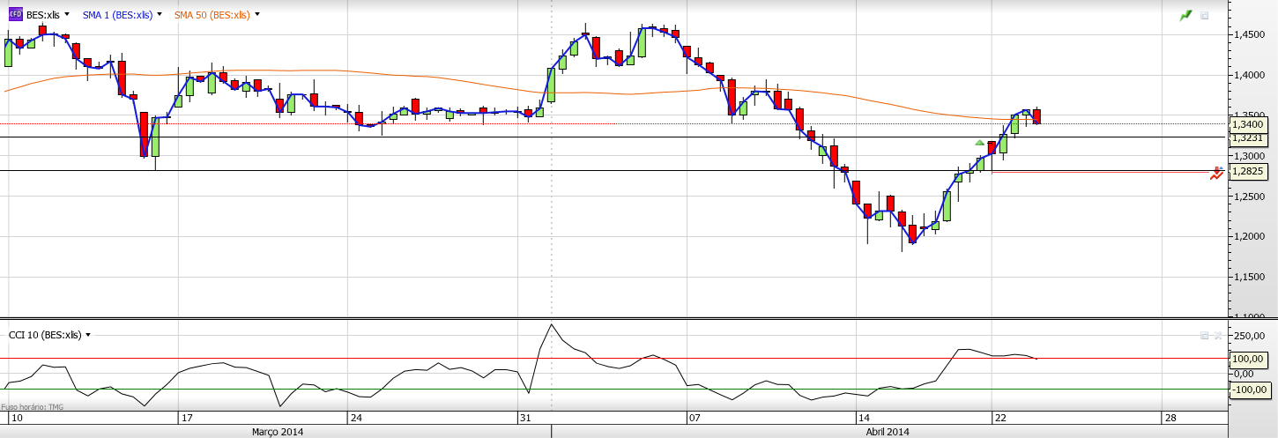Select the 1,2825 horizontal line price label

[x=1249, y=172]
